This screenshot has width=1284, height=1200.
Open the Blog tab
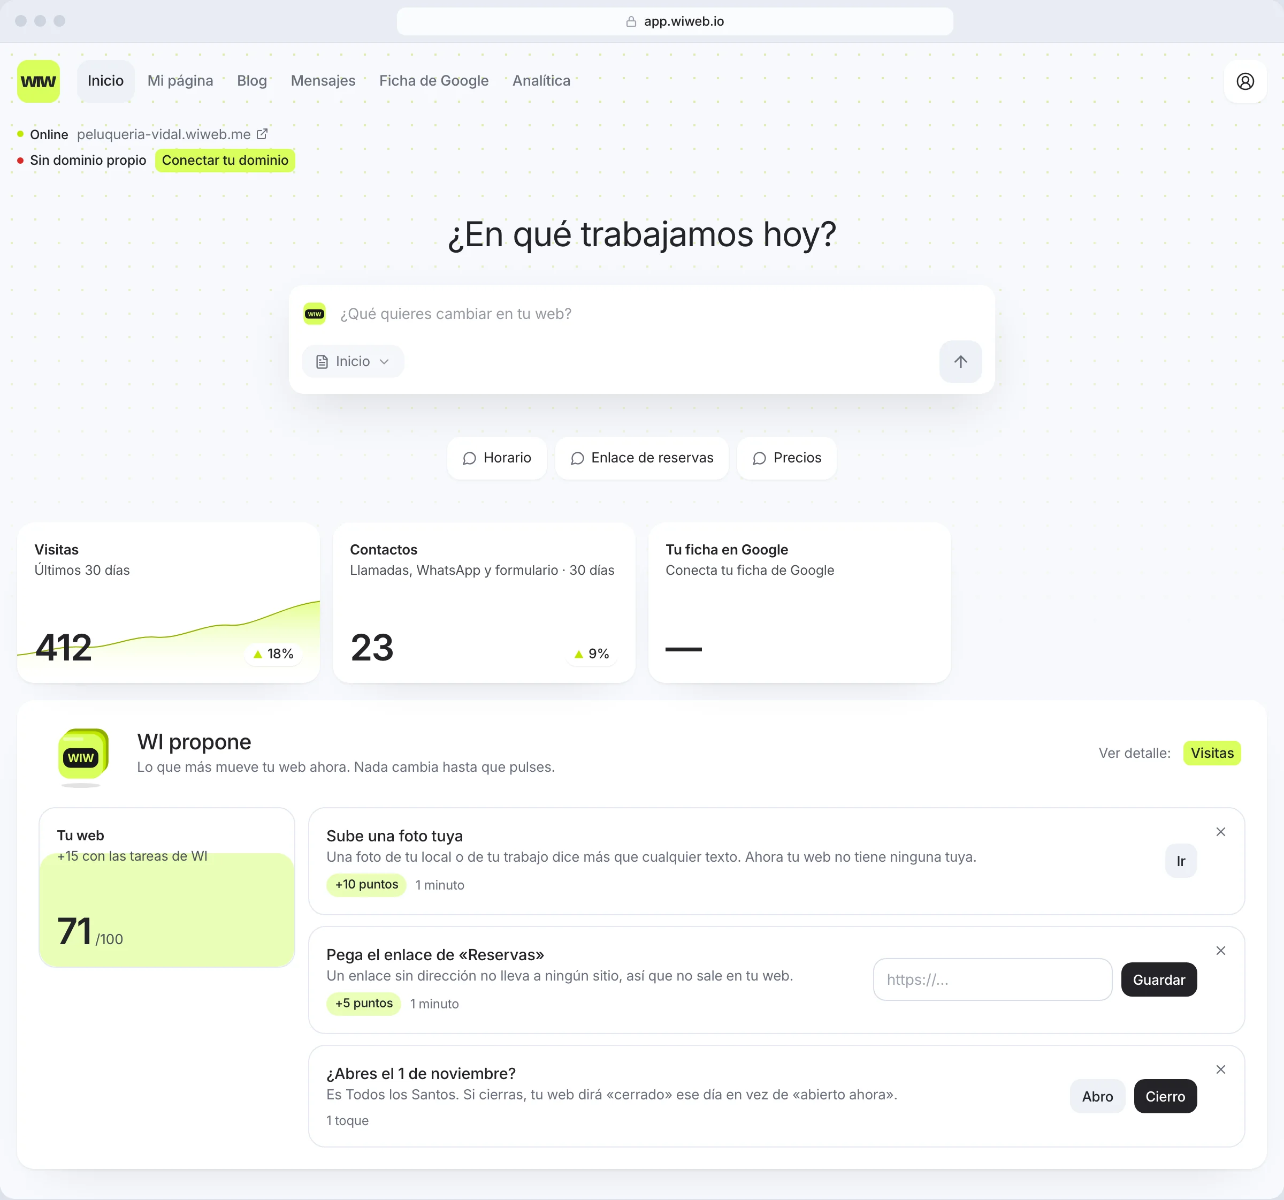(x=252, y=81)
